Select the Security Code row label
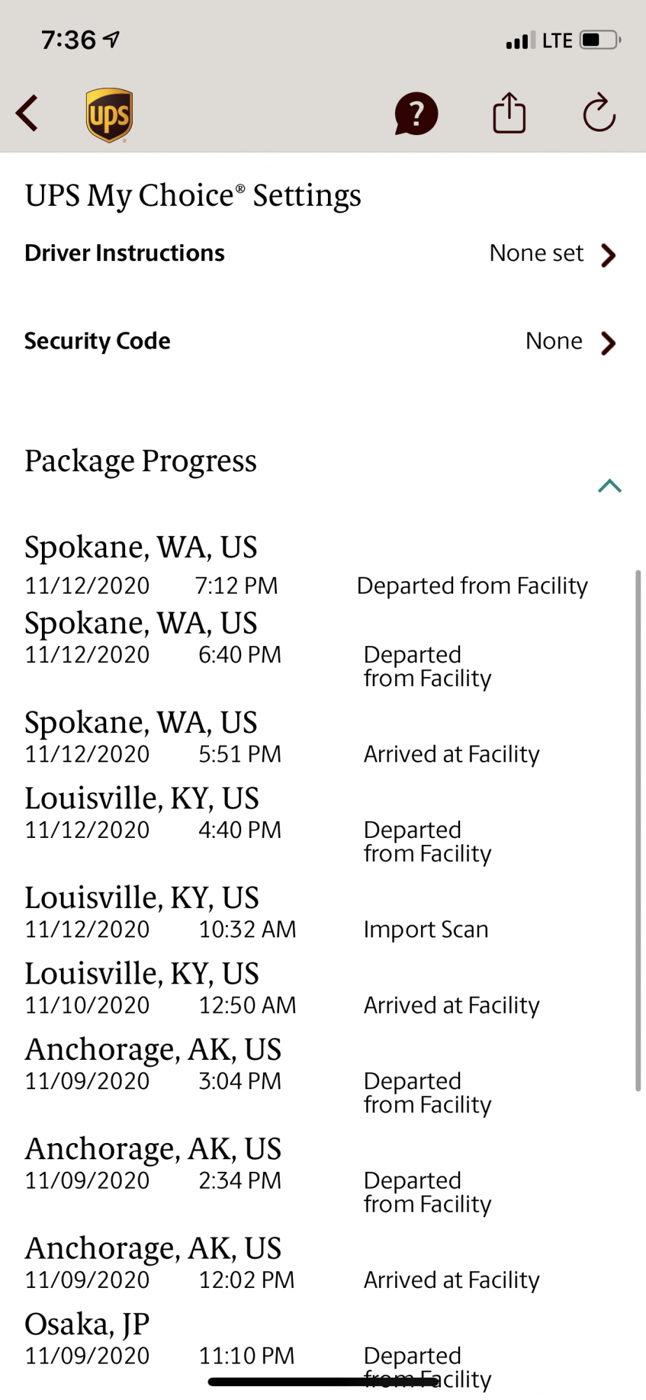Viewport: 646px width, 1400px height. click(x=97, y=341)
